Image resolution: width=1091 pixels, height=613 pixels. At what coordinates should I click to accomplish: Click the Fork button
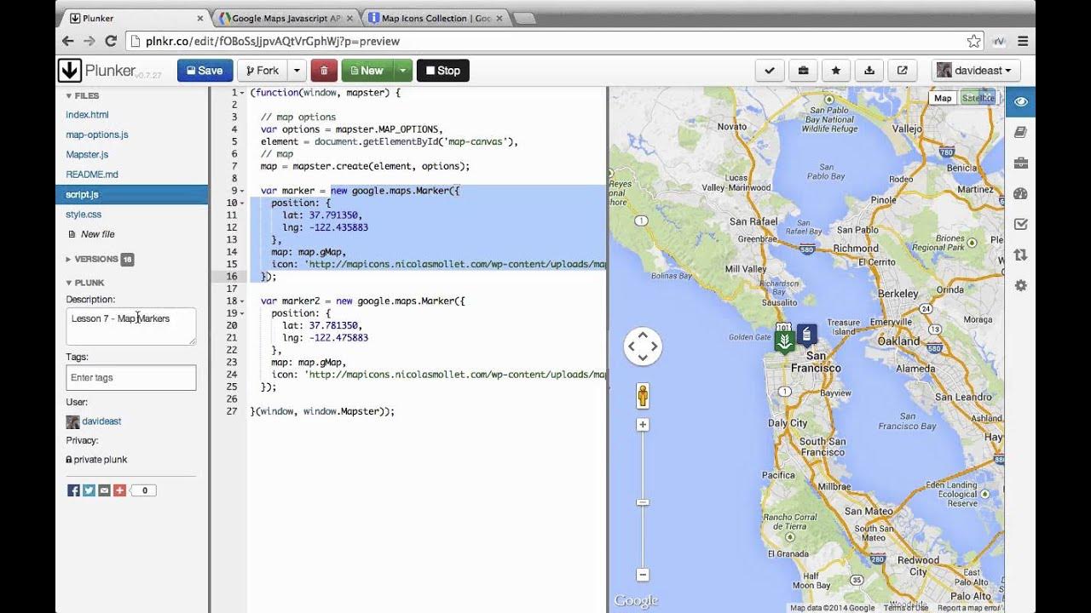(x=263, y=71)
